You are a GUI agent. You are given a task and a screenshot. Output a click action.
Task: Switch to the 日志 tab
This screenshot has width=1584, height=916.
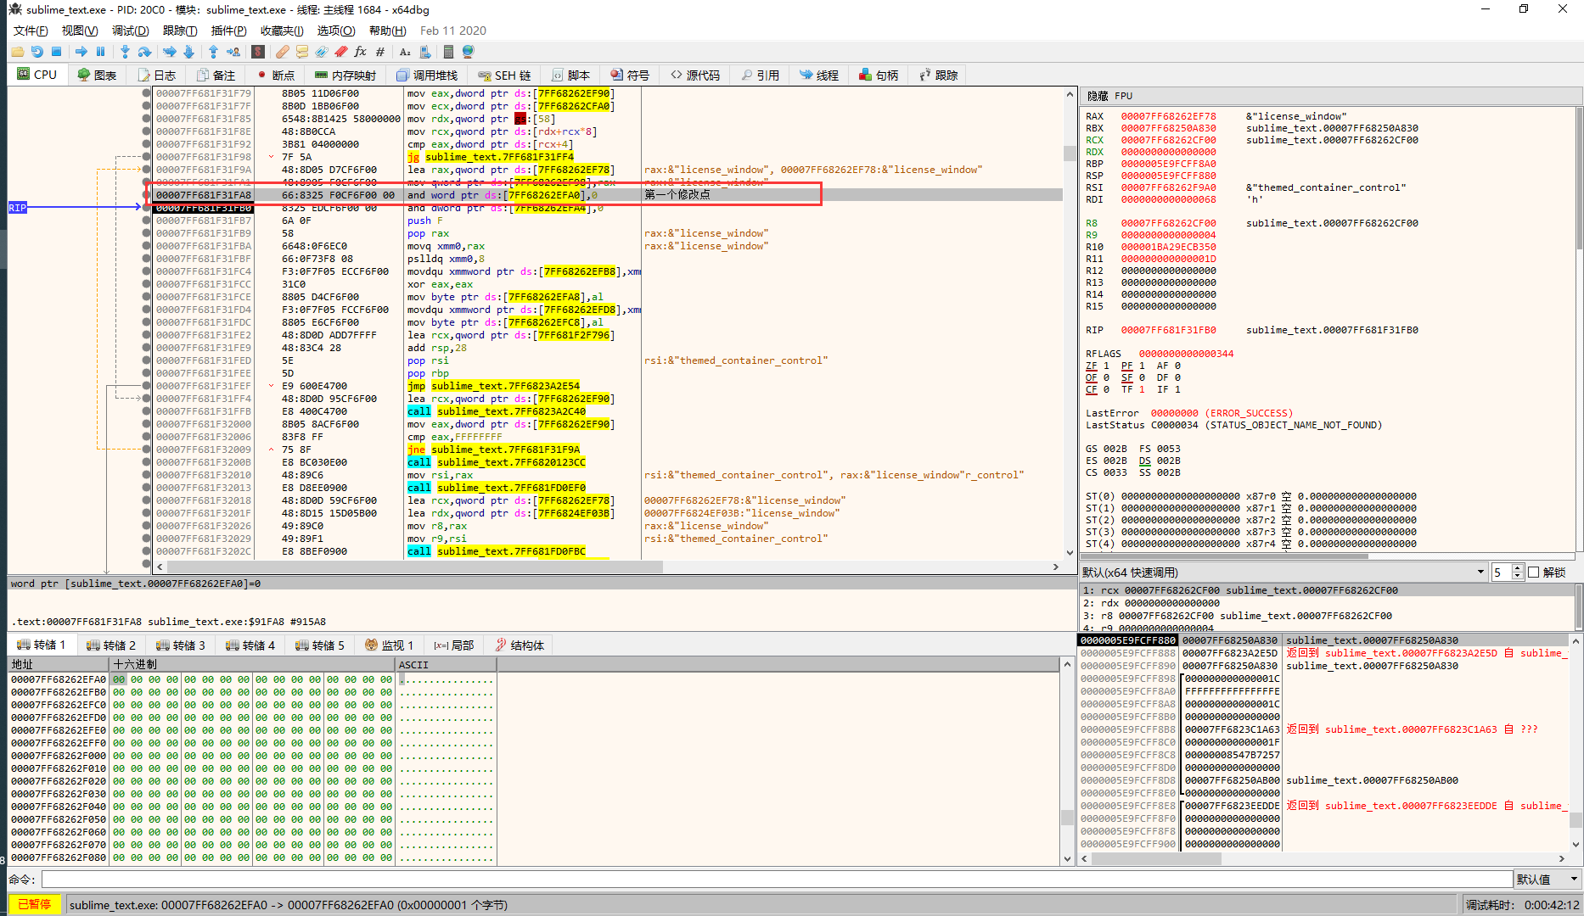(157, 75)
